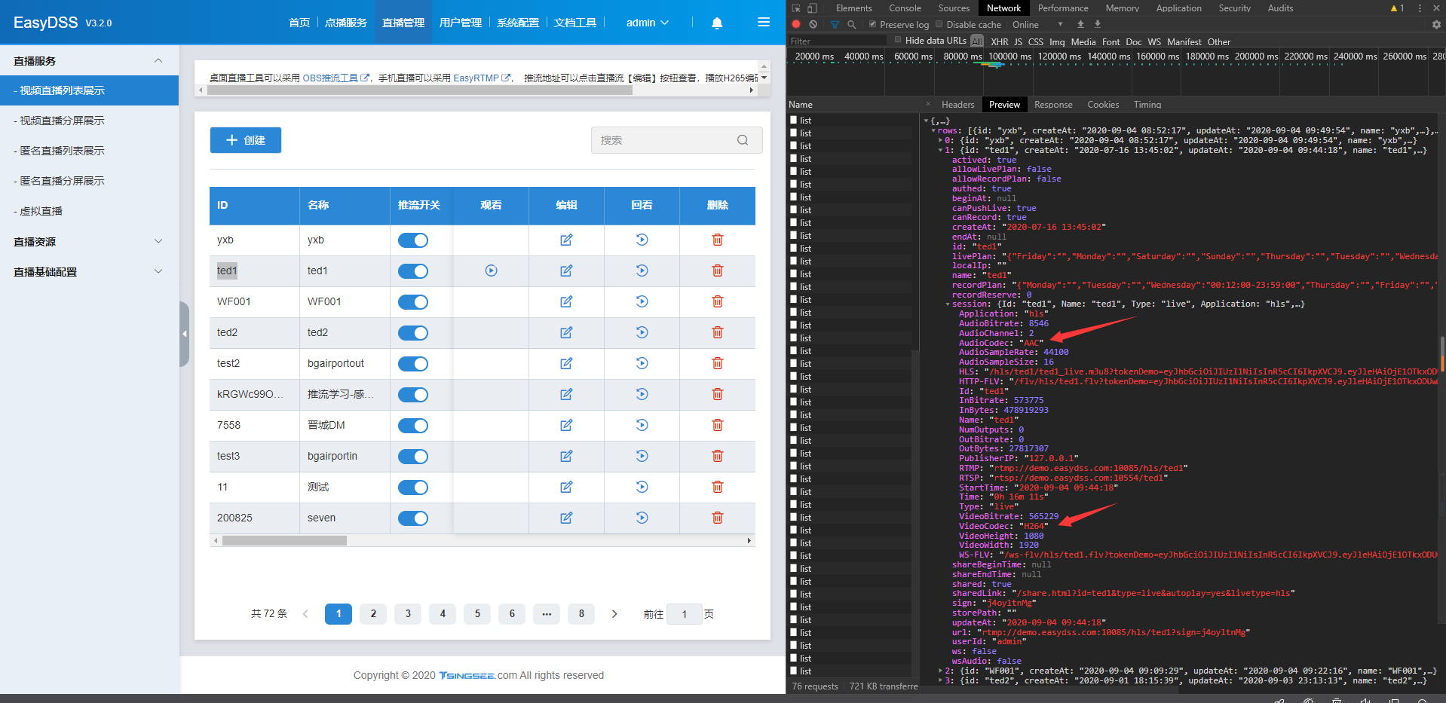The image size is (1446, 703).
Task: Click the export HAR download icon
Action: click(1098, 24)
